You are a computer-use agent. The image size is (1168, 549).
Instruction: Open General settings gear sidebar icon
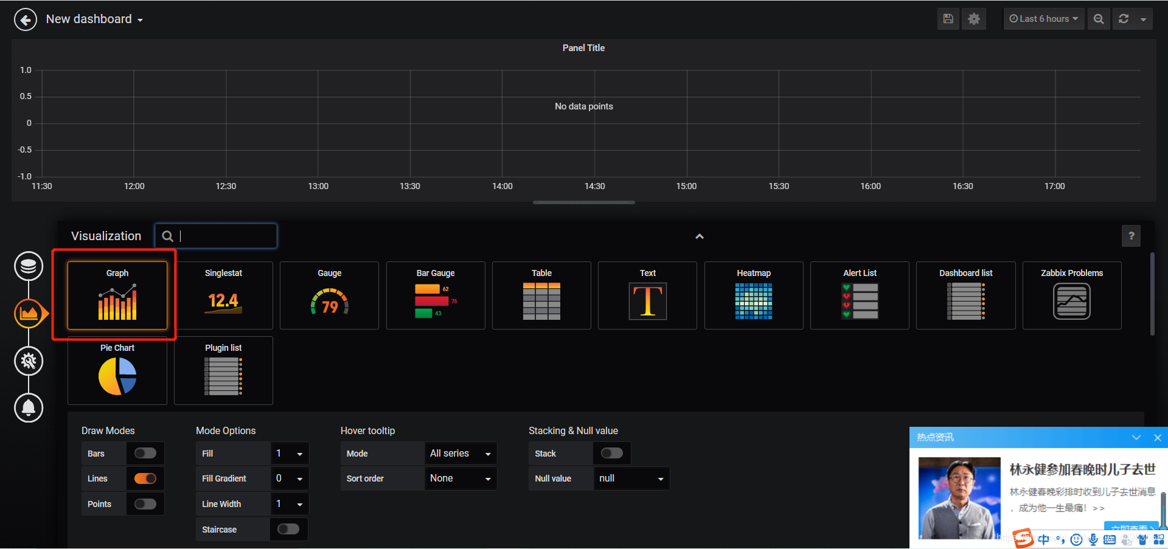(x=29, y=361)
